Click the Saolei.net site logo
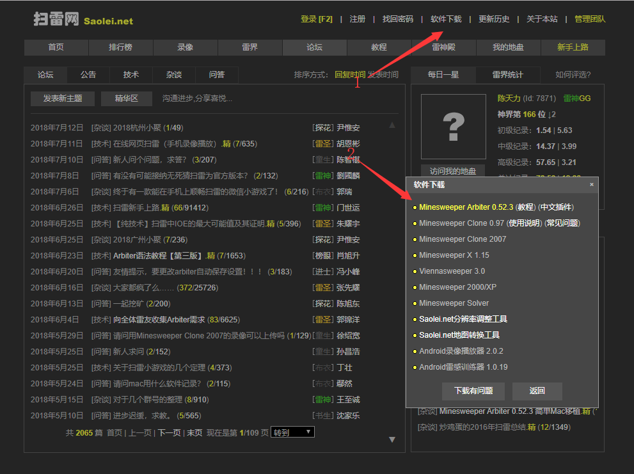The height and width of the screenshot is (474, 634). tap(83, 19)
